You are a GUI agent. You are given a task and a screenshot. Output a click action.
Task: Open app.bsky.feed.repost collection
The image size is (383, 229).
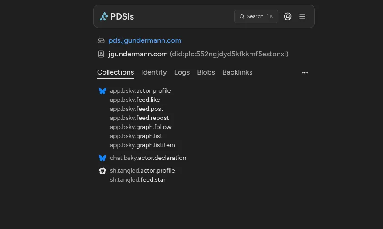[x=139, y=118]
